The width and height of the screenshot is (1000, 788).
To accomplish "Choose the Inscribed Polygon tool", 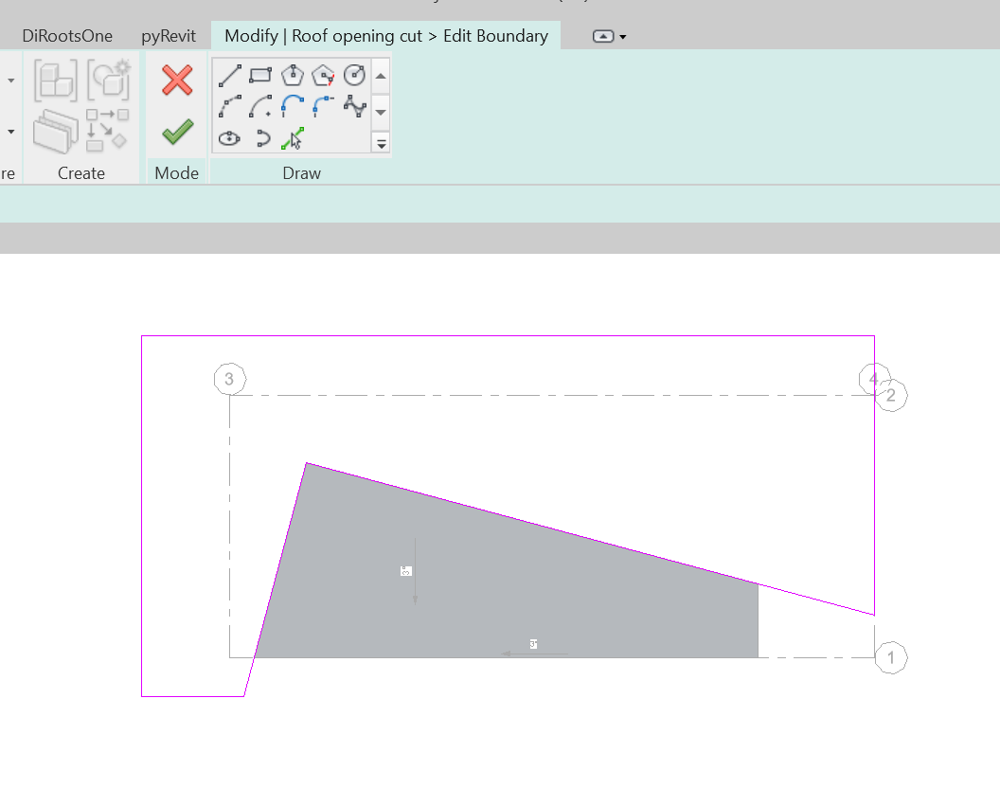I will [x=291, y=76].
